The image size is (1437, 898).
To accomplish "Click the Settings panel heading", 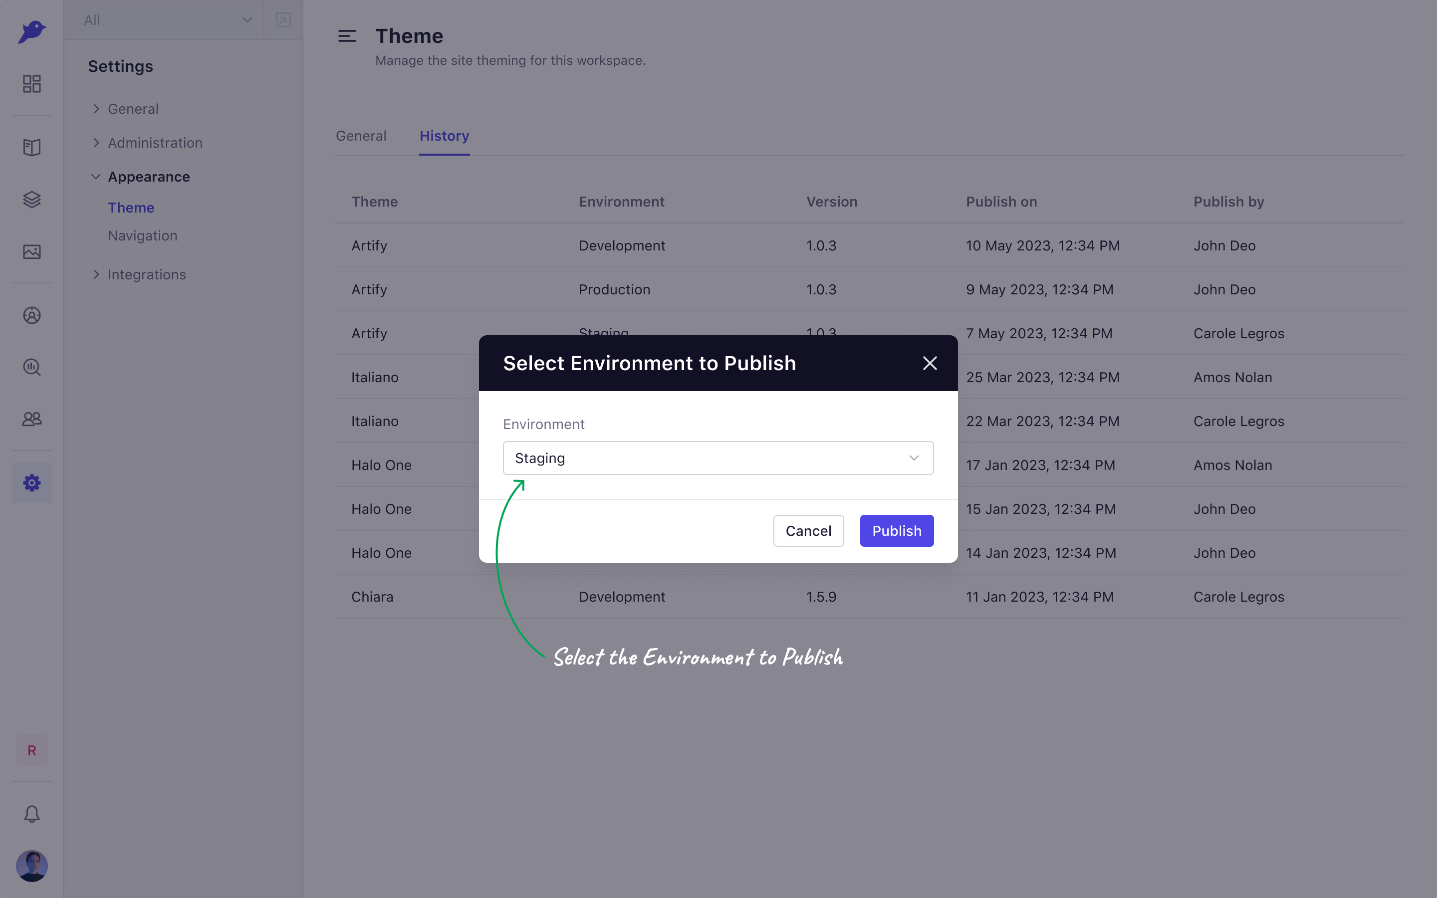I will pos(121,66).
